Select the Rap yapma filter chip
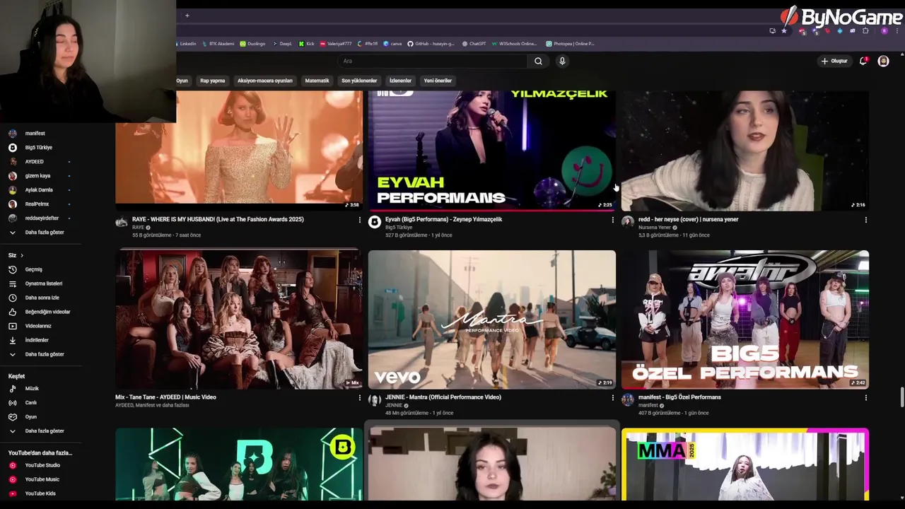Screen dimensions: 905x509 pos(212,81)
